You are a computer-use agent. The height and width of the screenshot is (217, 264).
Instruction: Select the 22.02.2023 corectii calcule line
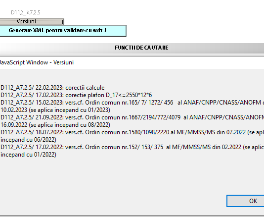pyautogui.click(x=52, y=88)
